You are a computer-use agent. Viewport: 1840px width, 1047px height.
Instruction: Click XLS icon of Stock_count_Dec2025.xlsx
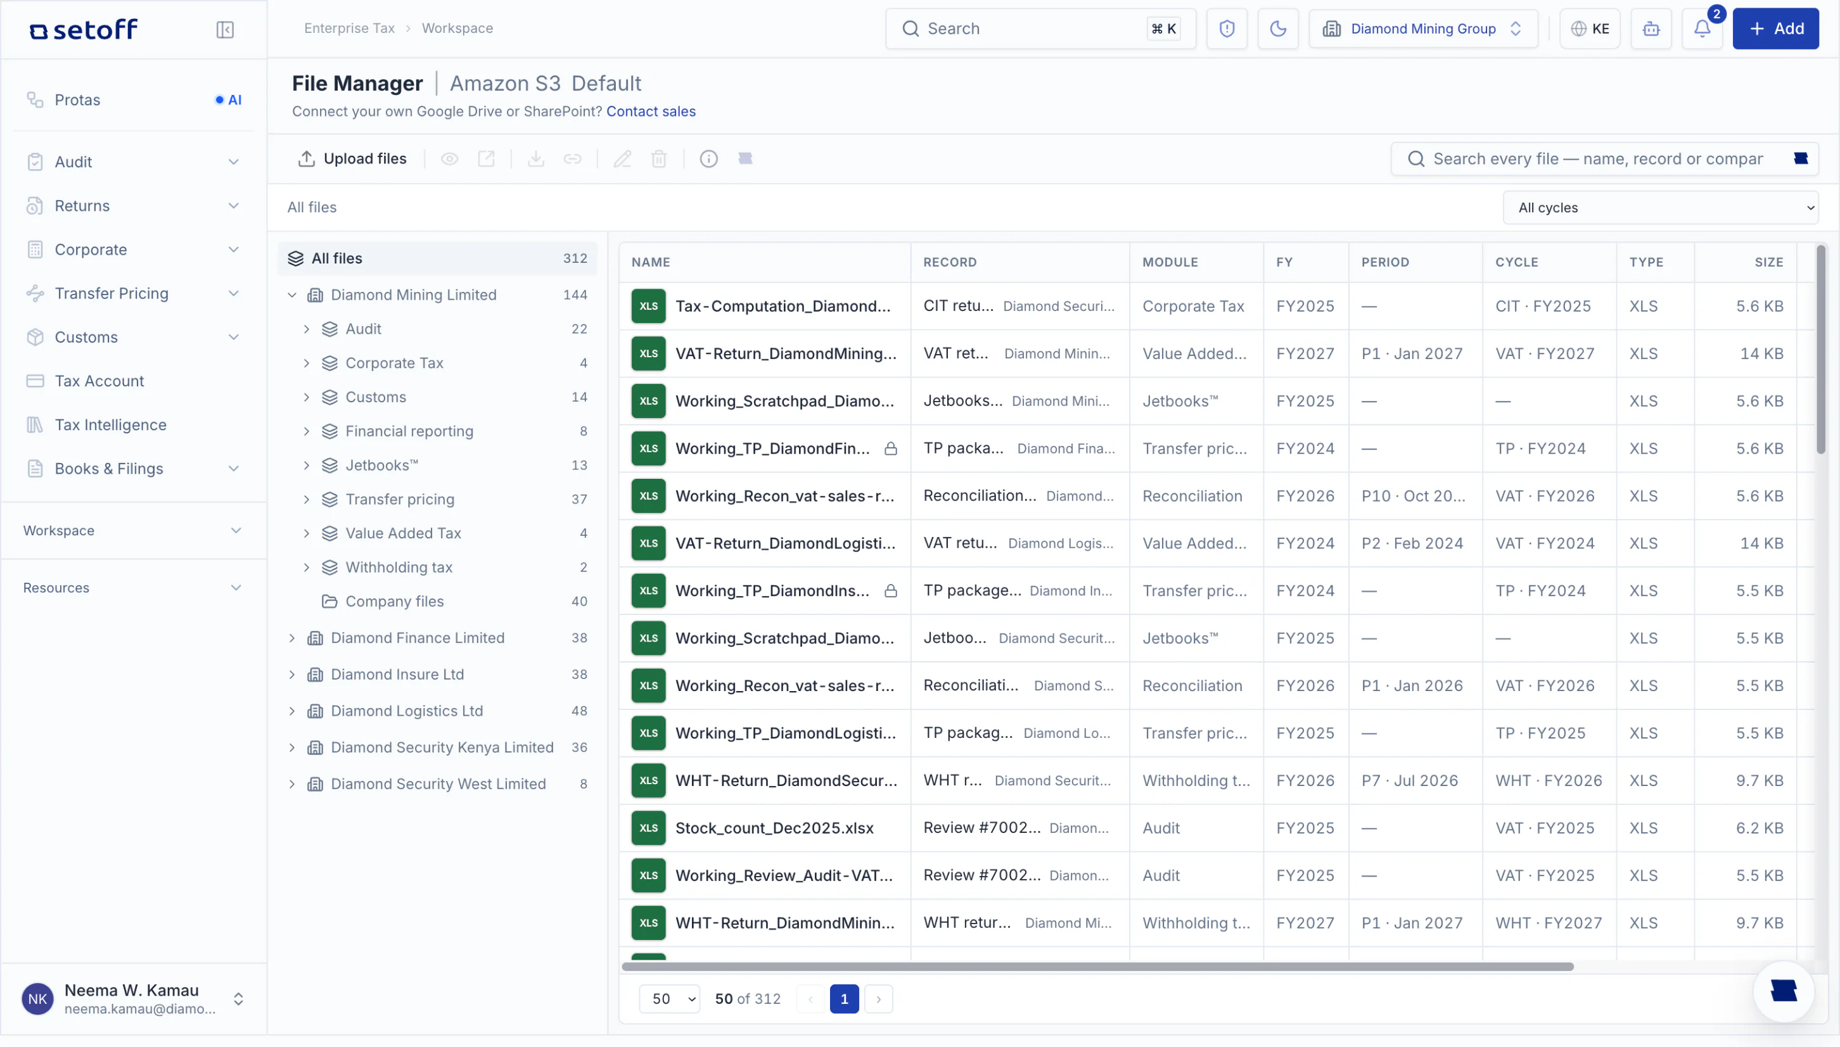click(x=648, y=828)
